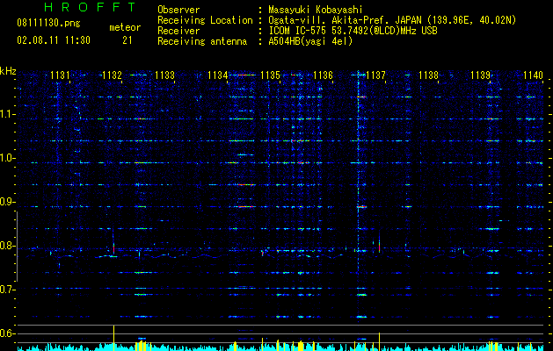The image size is (553, 351).
Task: Click the 1.1 kHz axis label
Action: [8, 114]
